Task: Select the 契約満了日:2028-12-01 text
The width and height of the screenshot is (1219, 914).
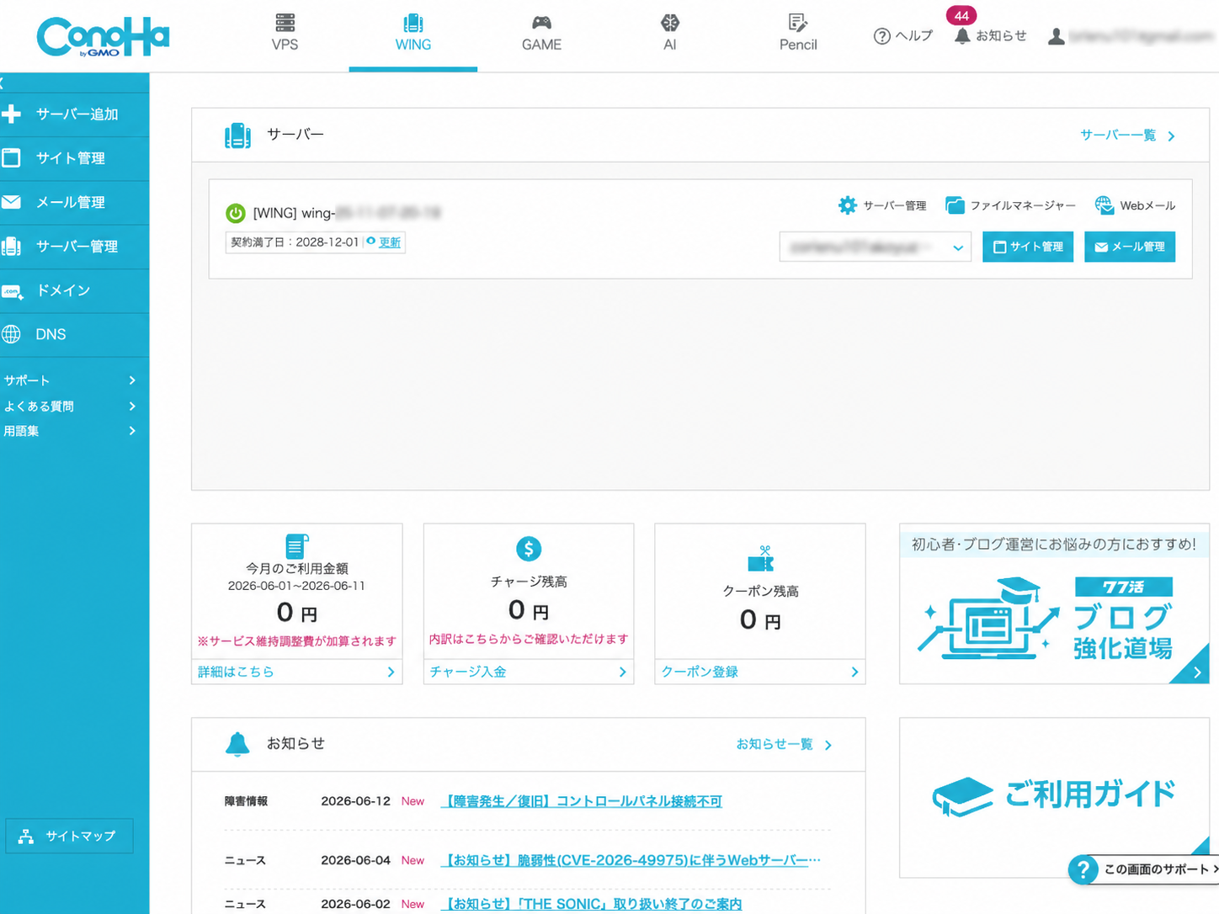Action: point(295,242)
